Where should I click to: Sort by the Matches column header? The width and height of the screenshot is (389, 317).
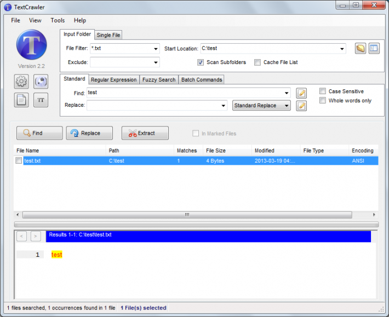[x=188, y=151]
